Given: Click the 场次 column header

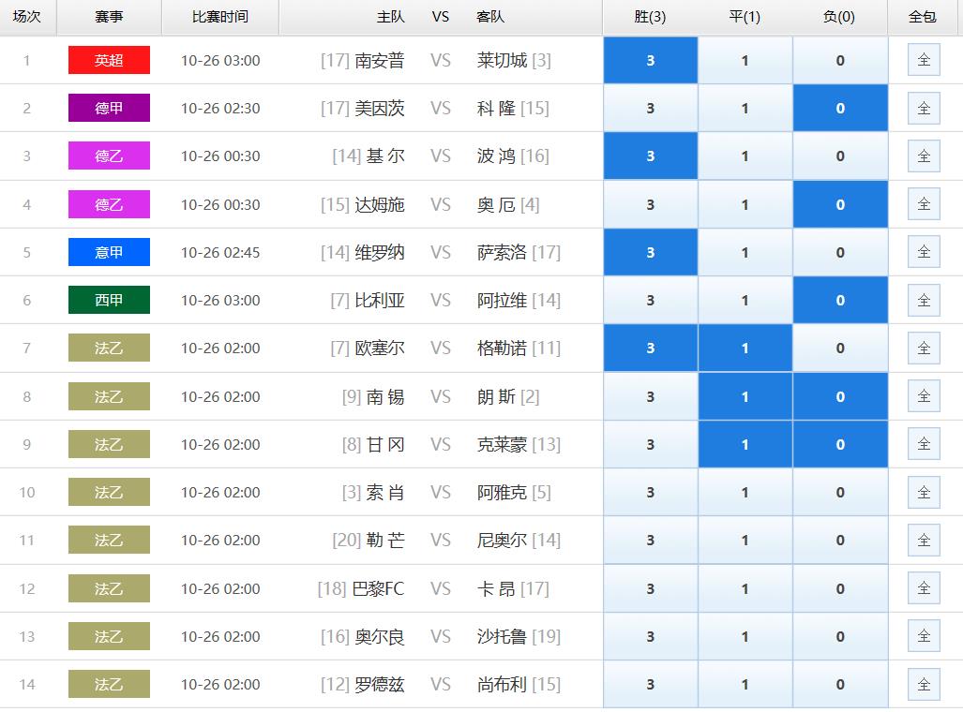Looking at the screenshot, I should (27, 17).
